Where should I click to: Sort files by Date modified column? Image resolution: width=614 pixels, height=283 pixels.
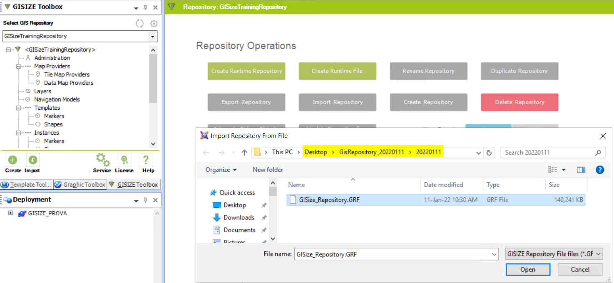[x=443, y=185]
